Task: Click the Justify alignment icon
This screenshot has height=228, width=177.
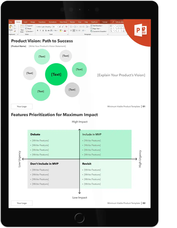Action: click(x=79, y=30)
